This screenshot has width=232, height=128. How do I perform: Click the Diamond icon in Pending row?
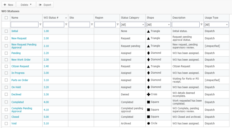tap(149, 53)
